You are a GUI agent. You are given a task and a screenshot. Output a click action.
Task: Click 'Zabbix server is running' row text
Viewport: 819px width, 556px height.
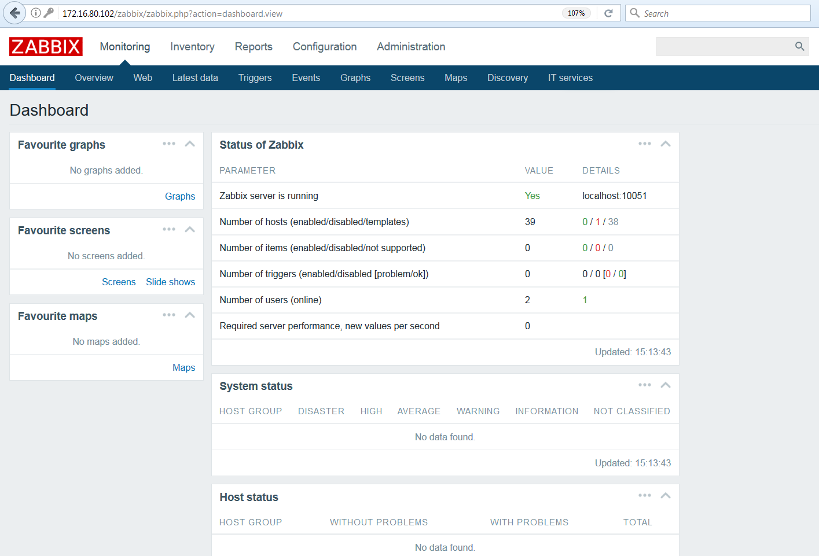click(269, 196)
